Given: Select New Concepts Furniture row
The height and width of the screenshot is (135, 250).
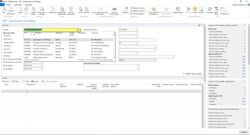Looking at the screenshot, I should tap(69, 46).
